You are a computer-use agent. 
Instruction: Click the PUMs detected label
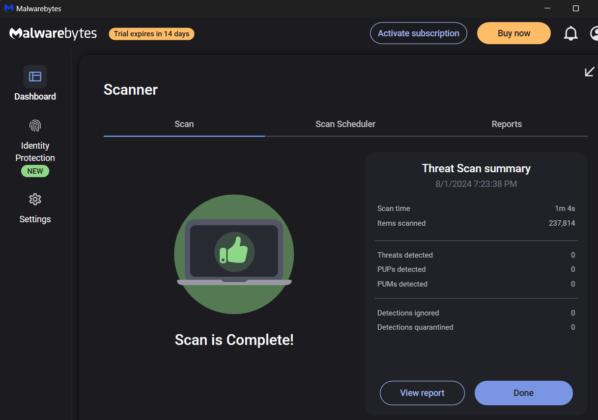(402, 284)
